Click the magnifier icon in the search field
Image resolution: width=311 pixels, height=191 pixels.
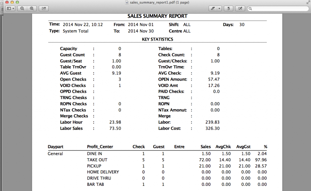[x=250, y=8]
